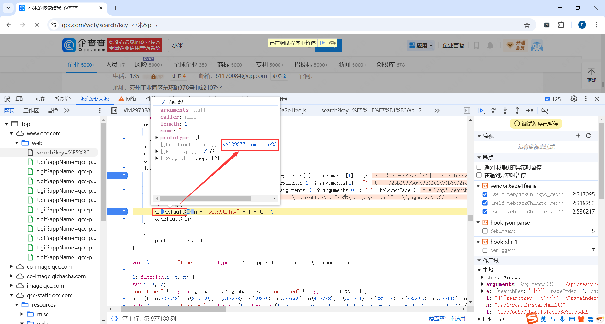This screenshot has height=324, width=605.
Task: Step out of current function
Action: [x=517, y=110]
